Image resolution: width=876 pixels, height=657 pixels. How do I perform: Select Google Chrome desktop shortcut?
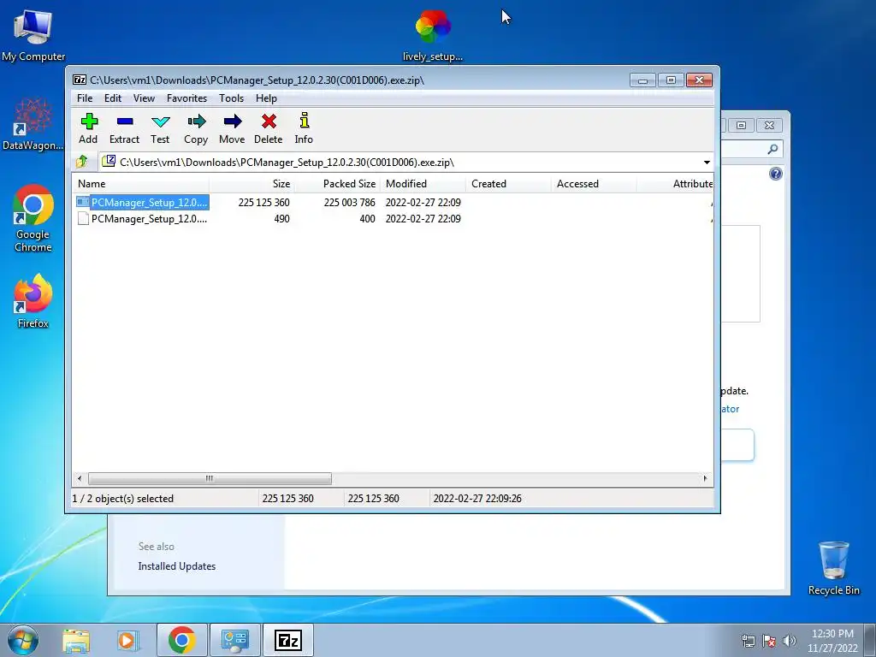[x=33, y=218]
